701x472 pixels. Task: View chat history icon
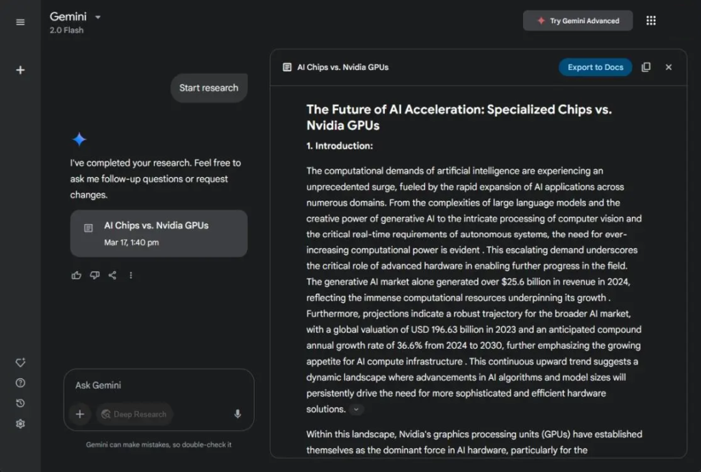(21, 403)
